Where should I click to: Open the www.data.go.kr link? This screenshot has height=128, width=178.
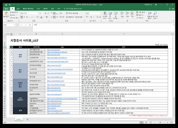(x=54, y=94)
